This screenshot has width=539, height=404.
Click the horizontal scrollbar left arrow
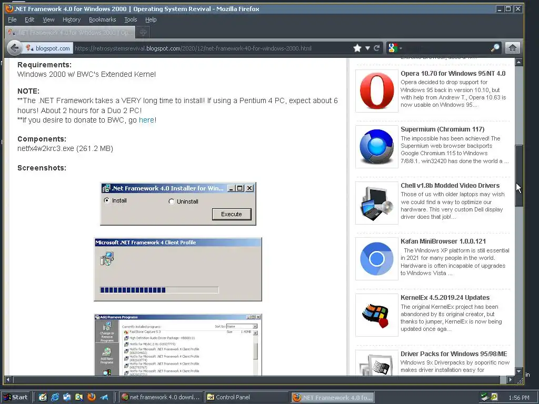8,380
